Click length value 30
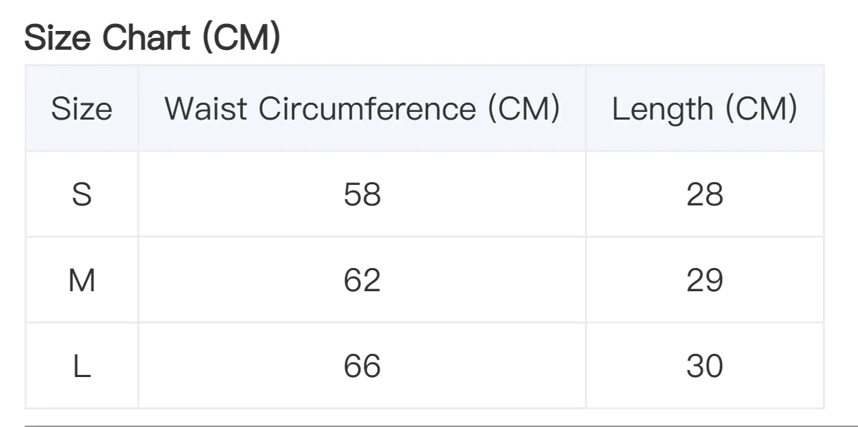 [x=705, y=366]
